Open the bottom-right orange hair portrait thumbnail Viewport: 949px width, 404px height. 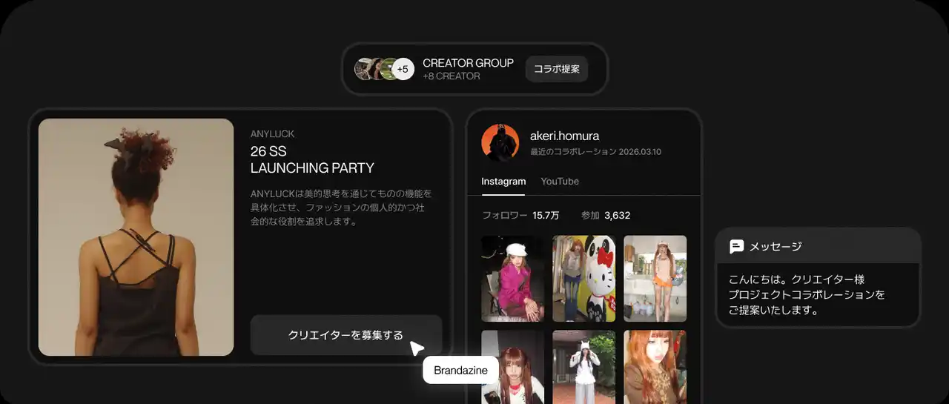pos(655,367)
